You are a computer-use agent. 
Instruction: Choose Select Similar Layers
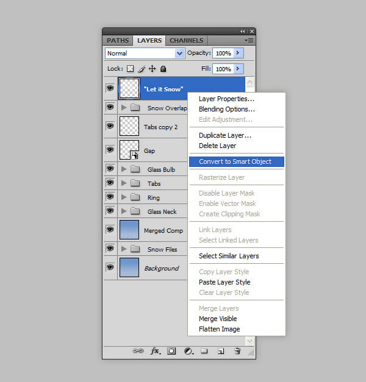pyautogui.click(x=229, y=256)
